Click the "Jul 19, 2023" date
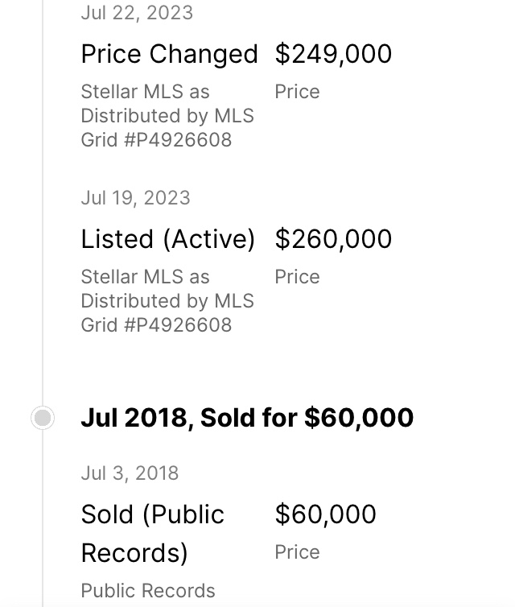515x607 pixels. point(135,198)
